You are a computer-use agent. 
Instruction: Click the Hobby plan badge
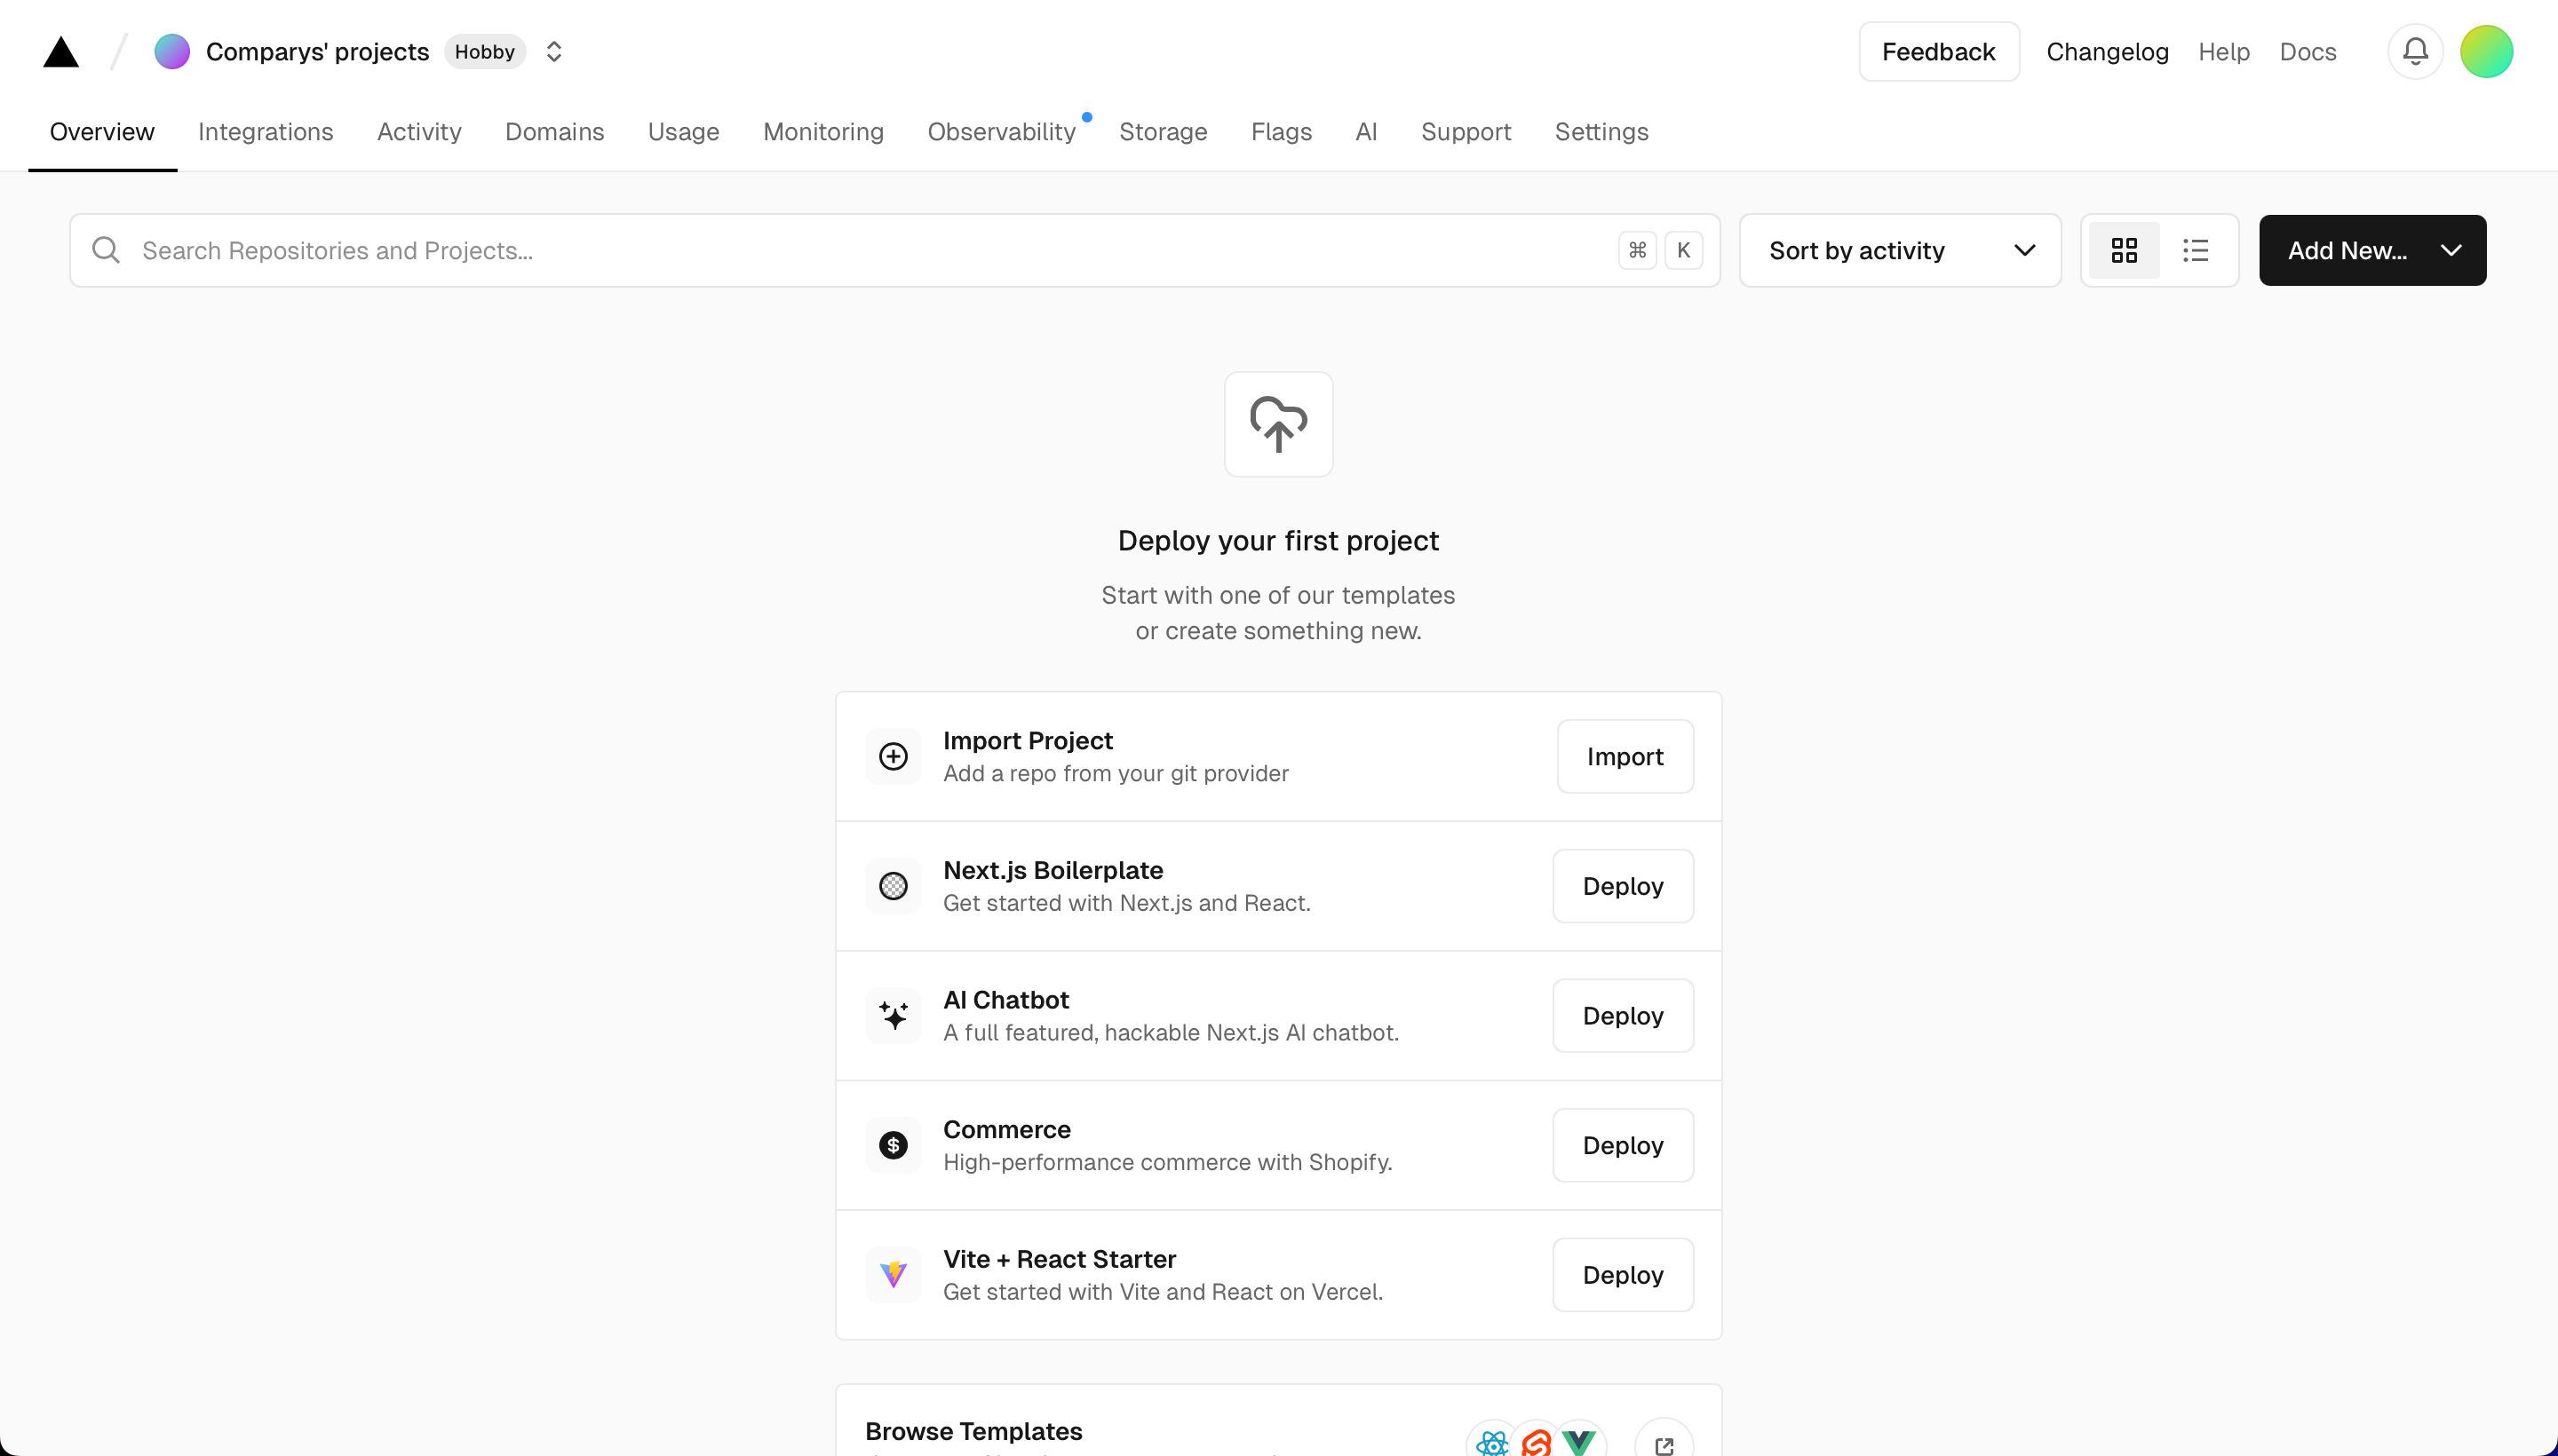[484, 51]
